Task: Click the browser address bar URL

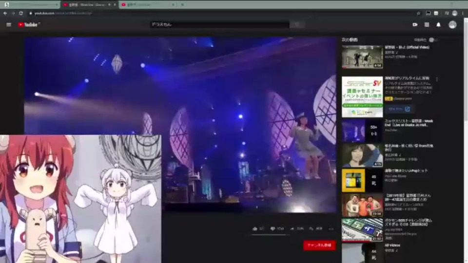Action: (x=63, y=13)
